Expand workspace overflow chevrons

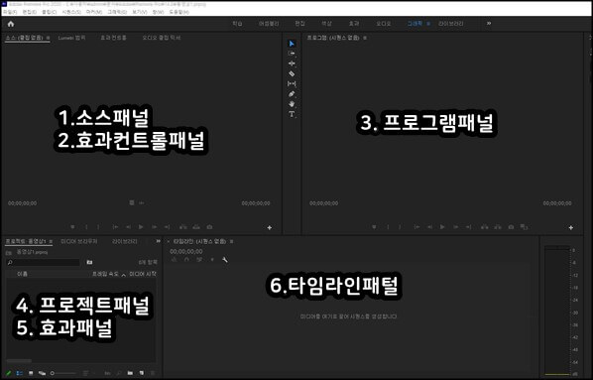489,24
